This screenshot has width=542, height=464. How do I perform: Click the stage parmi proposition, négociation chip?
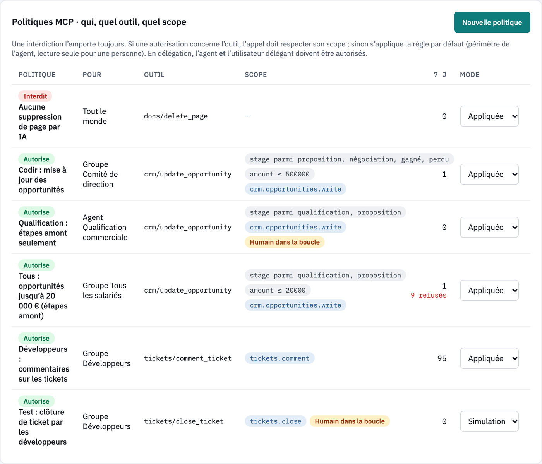[x=349, y=159]
